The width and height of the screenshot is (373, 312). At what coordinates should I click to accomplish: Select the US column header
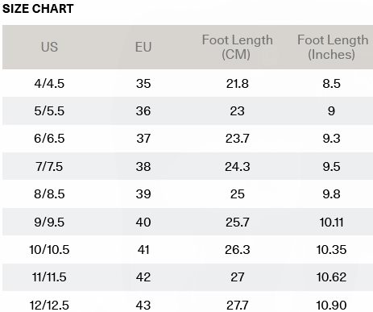(49, 47)
